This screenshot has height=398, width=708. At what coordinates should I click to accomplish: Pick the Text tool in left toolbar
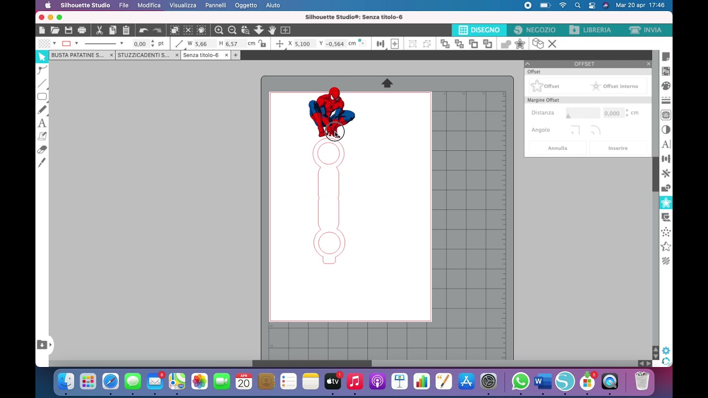(42, 123)
